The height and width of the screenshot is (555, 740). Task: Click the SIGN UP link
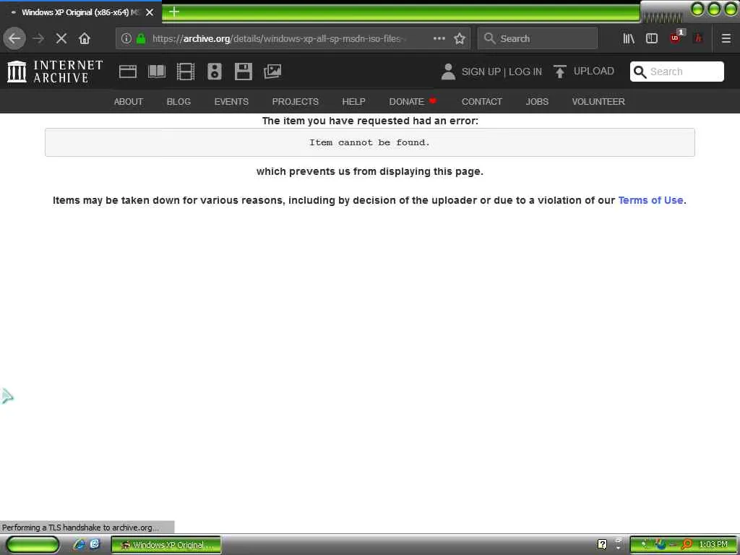(x=481, y=72)
